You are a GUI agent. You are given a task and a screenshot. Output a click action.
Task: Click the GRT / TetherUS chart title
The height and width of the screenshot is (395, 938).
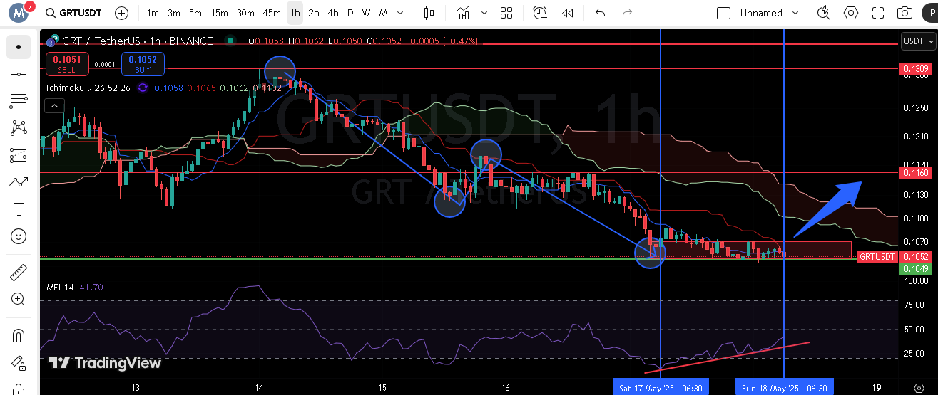click(138, 41)
